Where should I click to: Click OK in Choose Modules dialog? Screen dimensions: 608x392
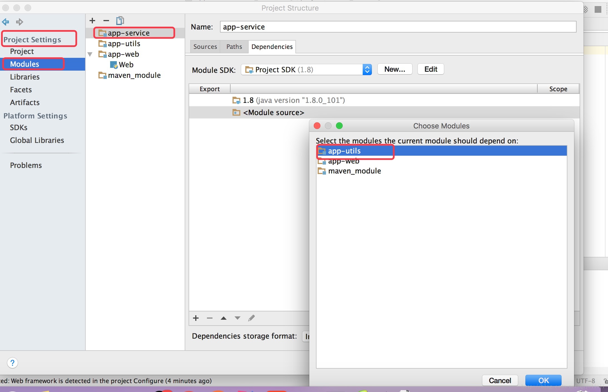tap(543, 380)
